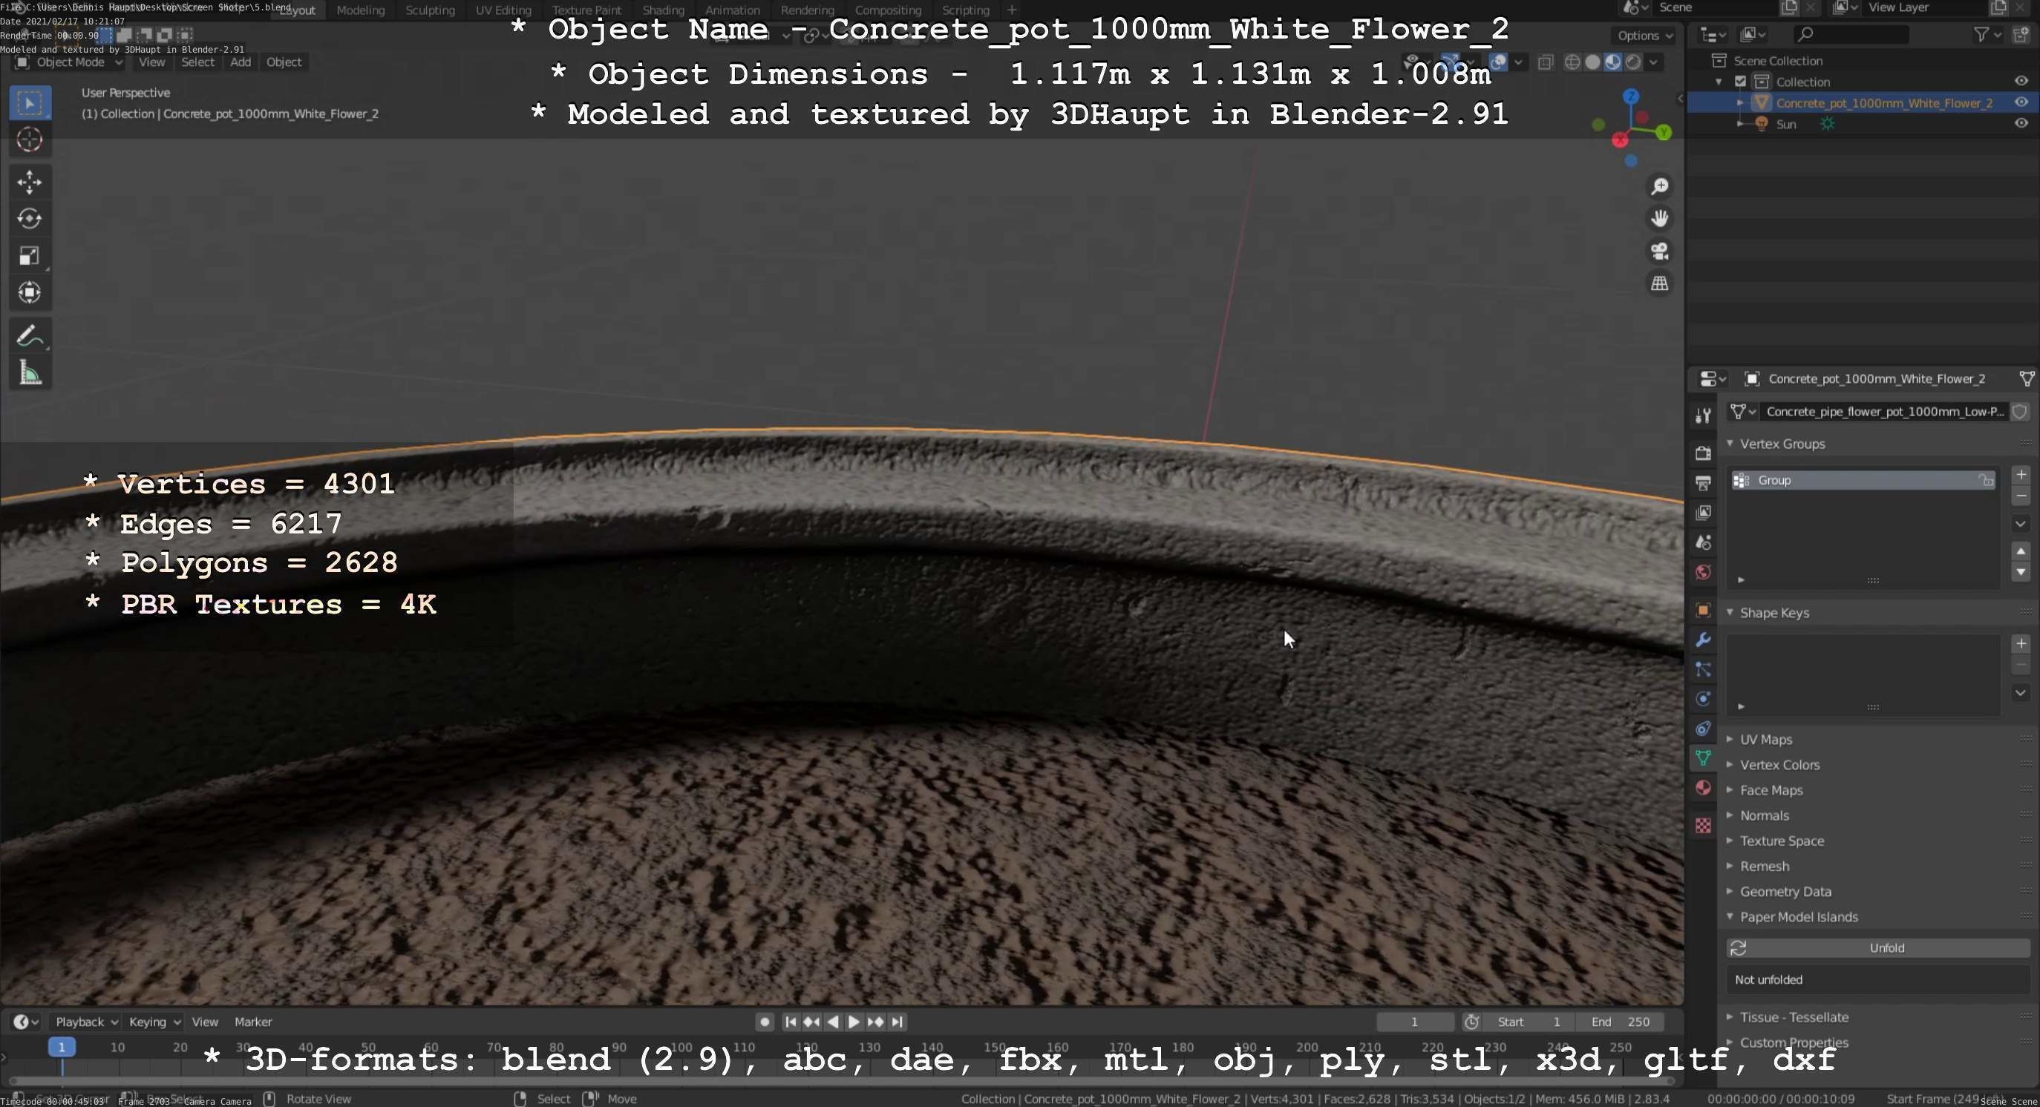
Task: Open the Modifier properties wrench tab
Action: (1703, 640)
